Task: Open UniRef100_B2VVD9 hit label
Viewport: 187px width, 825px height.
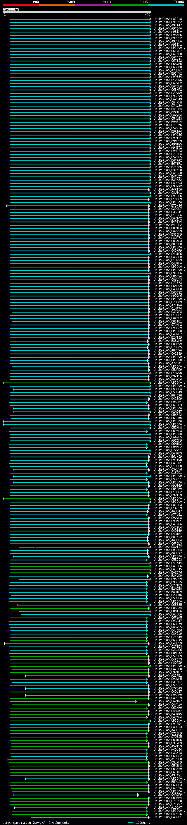Action: click(x=168, y=576)
